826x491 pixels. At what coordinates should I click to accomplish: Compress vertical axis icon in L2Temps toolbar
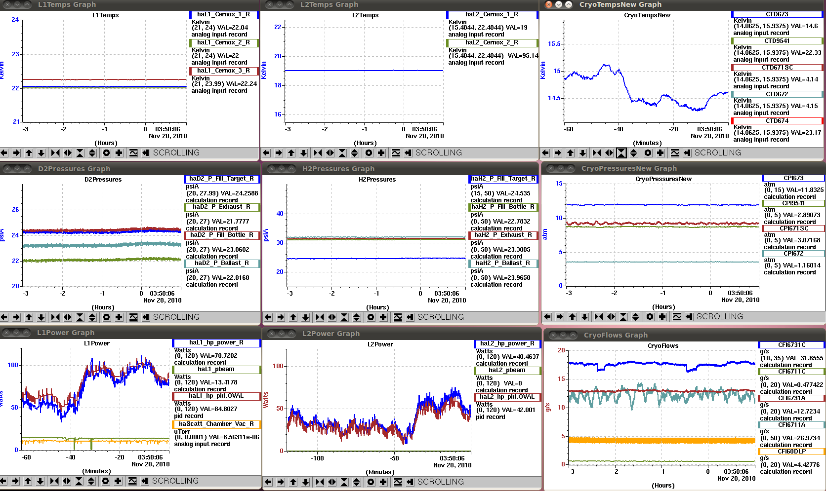(342, 153)
